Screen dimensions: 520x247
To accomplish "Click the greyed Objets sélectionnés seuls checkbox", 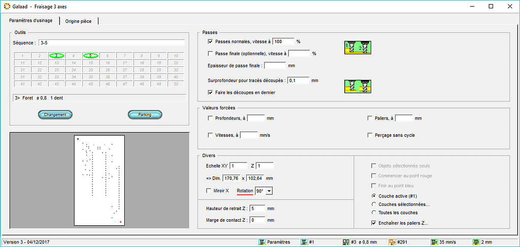I will coord(374,166).
